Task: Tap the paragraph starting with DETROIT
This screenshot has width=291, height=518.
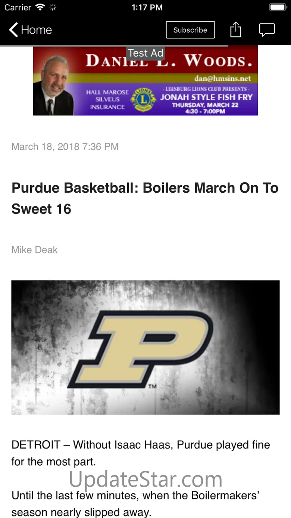Action: [x=141, y=453]
